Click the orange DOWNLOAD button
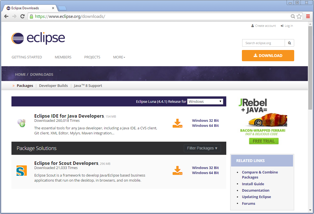 coord(268,56)
